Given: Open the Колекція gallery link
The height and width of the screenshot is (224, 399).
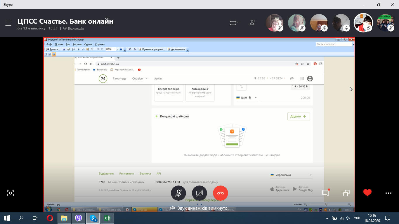Looking at the screenshot, I should tap(73, 29).
